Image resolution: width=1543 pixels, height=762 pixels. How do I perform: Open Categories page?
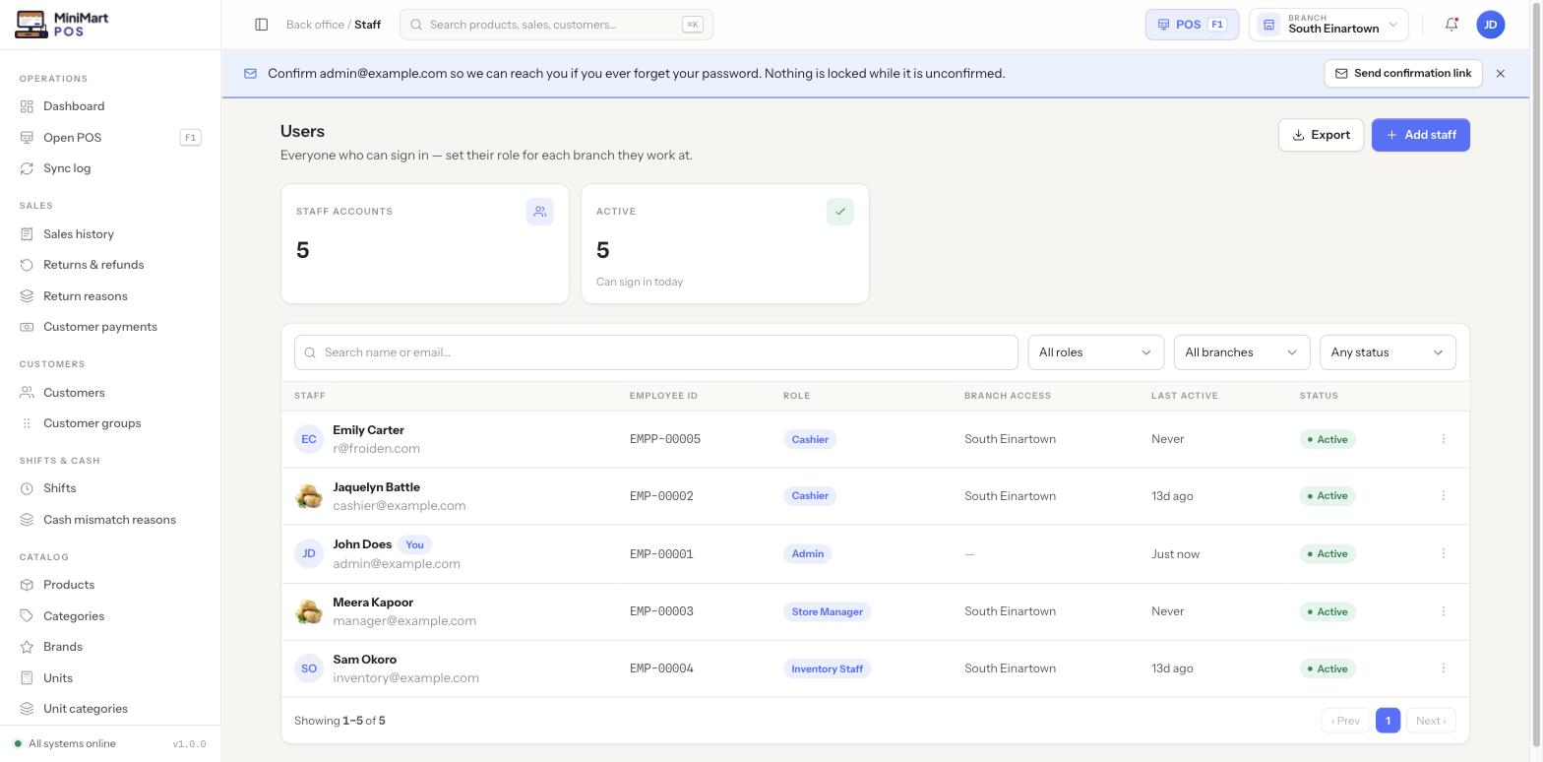click(x=110, y=616)
